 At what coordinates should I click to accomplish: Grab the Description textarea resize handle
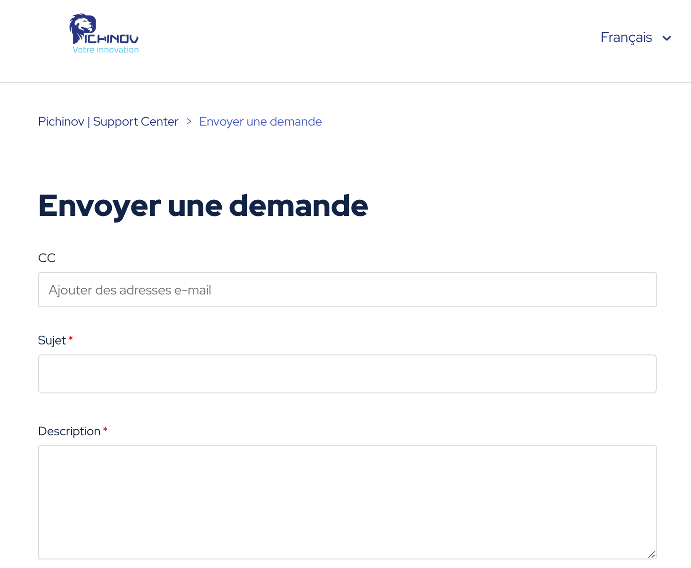[652, 554]
